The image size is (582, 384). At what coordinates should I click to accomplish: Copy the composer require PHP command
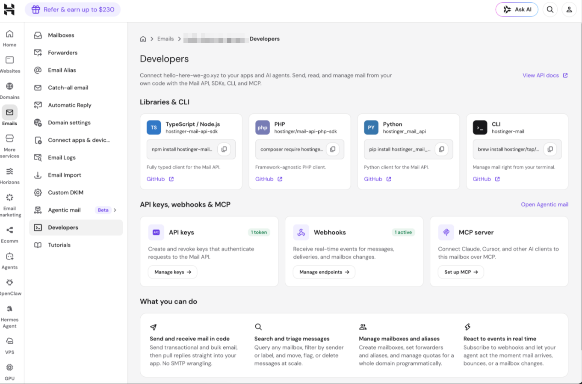click(333, 149)
